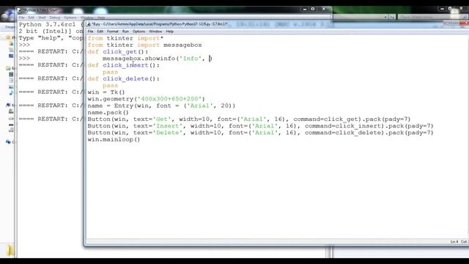Click 'pass' under the click_delete function

[110, 86]
